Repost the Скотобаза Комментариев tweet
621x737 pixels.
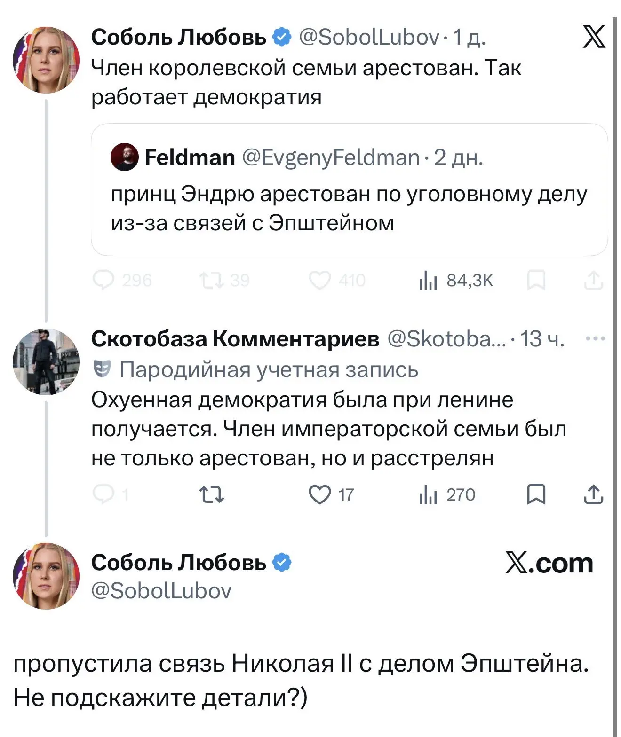pyautogui.click(x=212, y=494)
